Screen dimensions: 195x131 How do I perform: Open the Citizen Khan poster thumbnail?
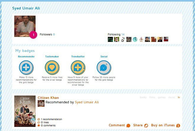(25, 111)
